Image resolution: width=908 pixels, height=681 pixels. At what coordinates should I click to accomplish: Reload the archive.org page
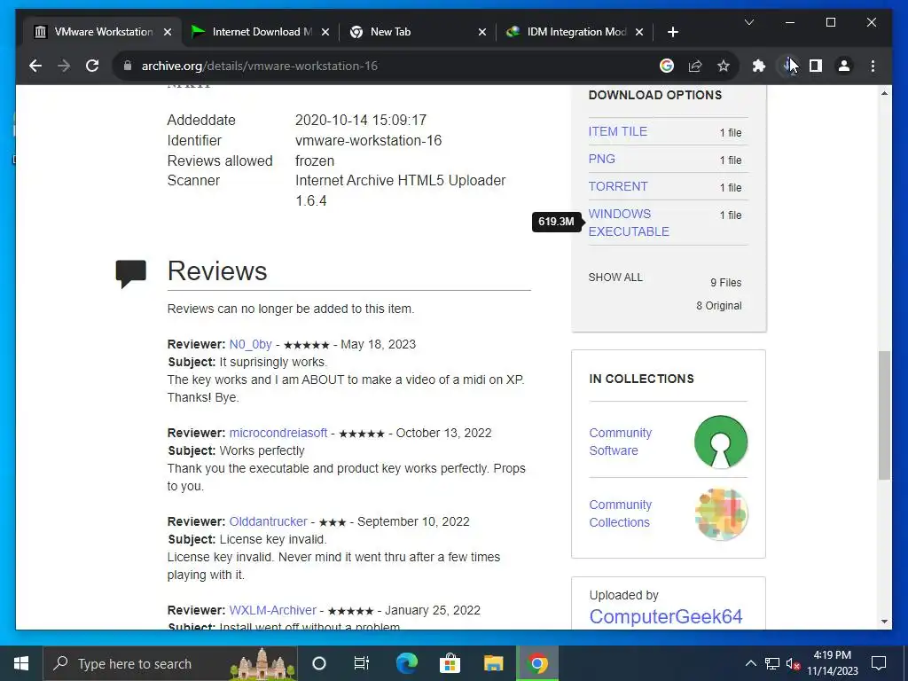click(x=92, y=66)
